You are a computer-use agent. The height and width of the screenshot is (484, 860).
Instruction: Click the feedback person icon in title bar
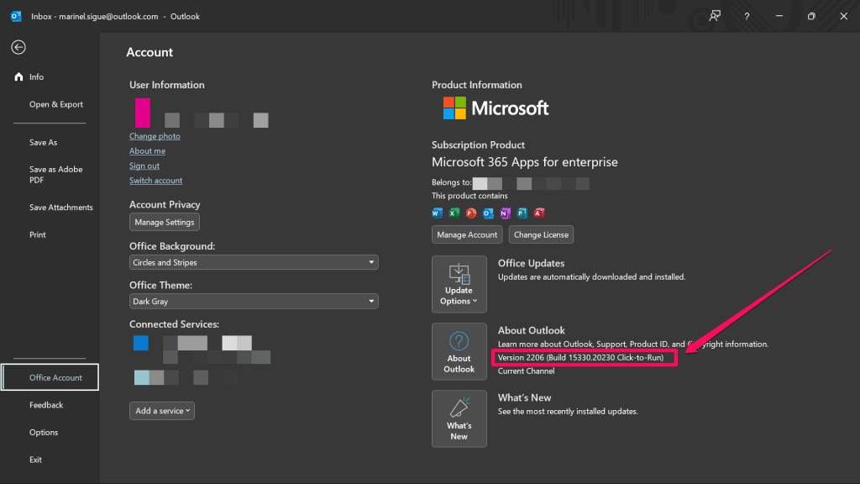[715, 16]
